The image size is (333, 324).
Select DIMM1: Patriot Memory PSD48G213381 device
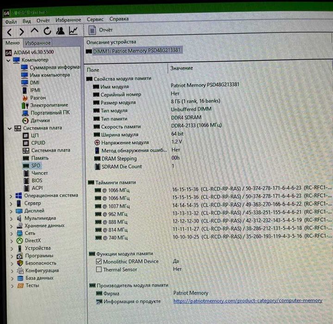[133, 51]
